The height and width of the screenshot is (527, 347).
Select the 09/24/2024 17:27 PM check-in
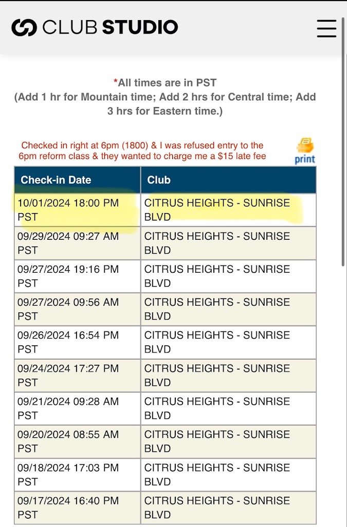point(68,375)
